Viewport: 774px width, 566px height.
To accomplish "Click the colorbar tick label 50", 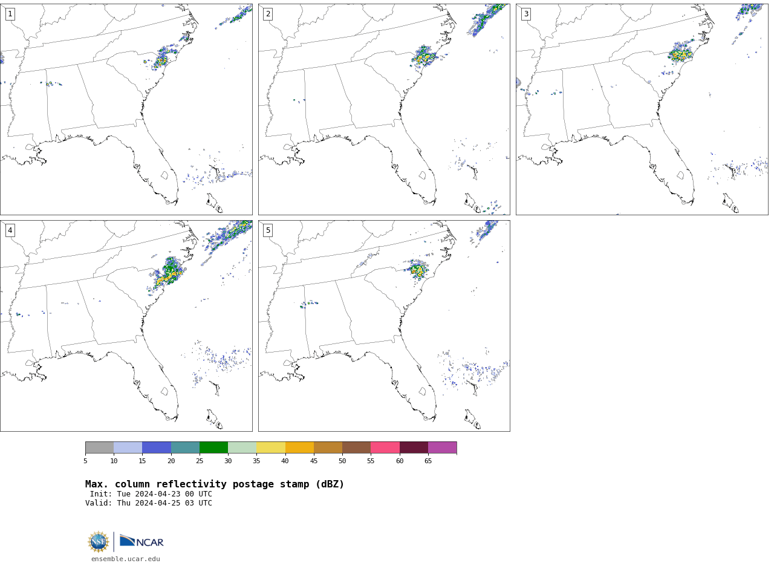I will (x=342, y=461).
